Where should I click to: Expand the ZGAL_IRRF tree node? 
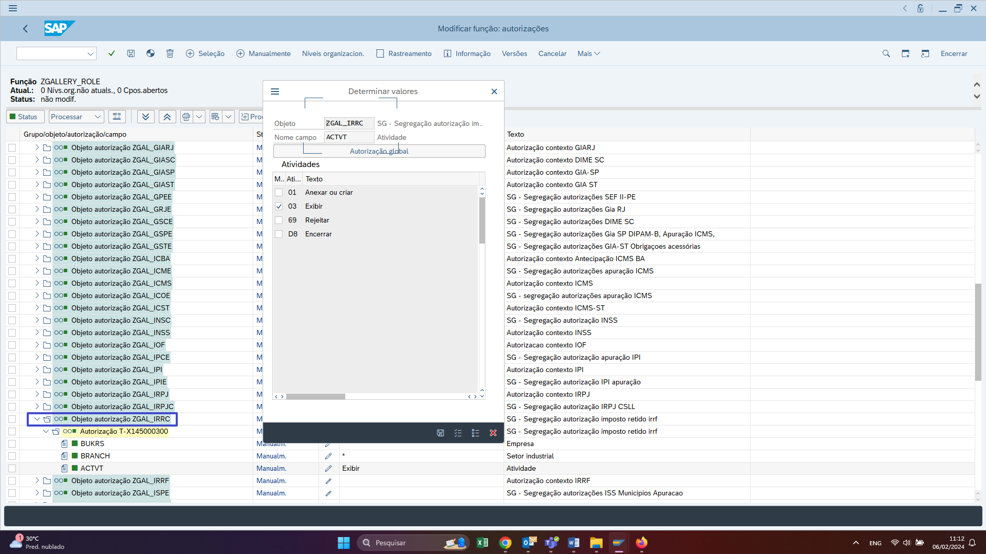coord(37,481)
